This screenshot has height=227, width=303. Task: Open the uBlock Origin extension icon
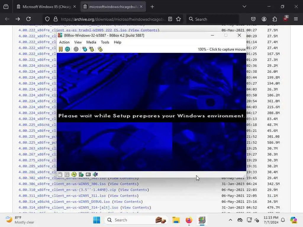(286, 19)
